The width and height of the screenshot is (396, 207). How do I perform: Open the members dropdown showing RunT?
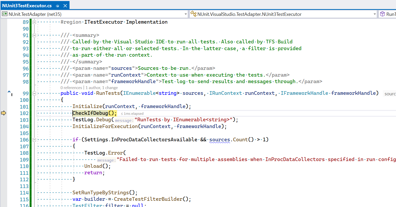click(391, 14)
